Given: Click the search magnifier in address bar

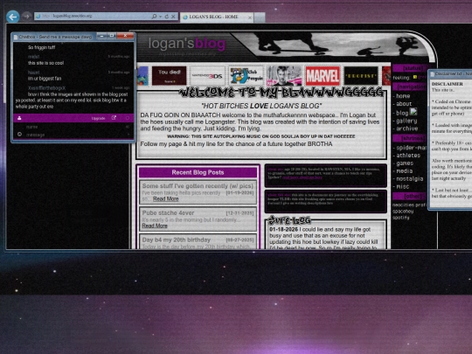Looking at the screenshot, I should click(154, 17).
